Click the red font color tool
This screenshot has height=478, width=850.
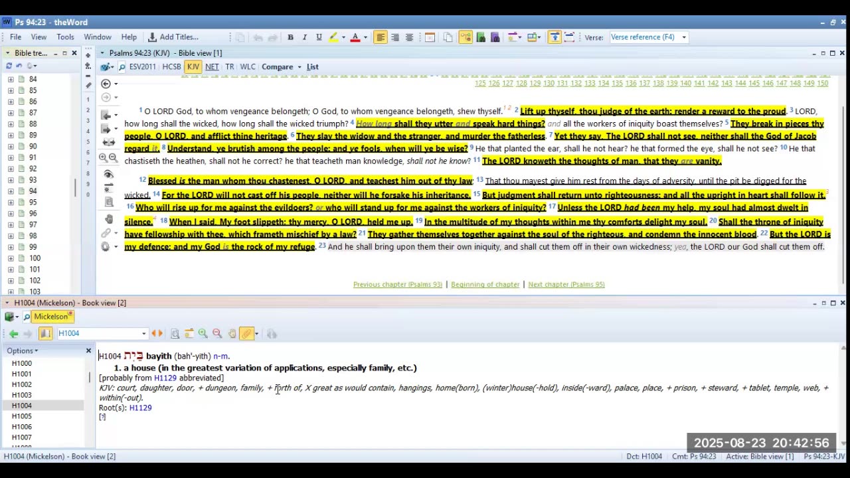pos(355,37)
